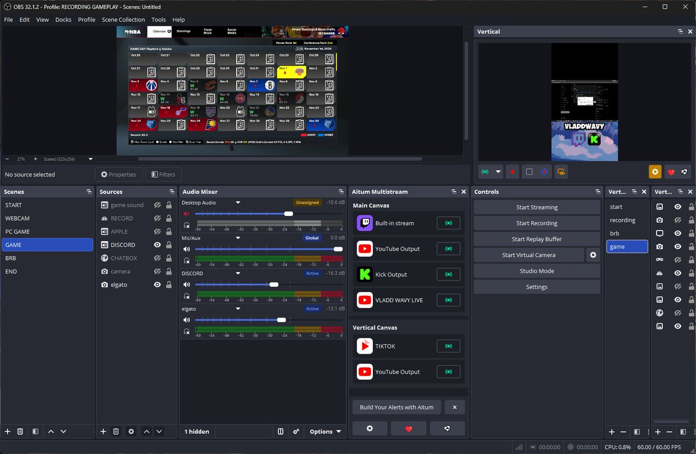Open Settings from Controls dock
Image resolution: width=696 pixels, height=454 pixels.
(x=537, y=287)
